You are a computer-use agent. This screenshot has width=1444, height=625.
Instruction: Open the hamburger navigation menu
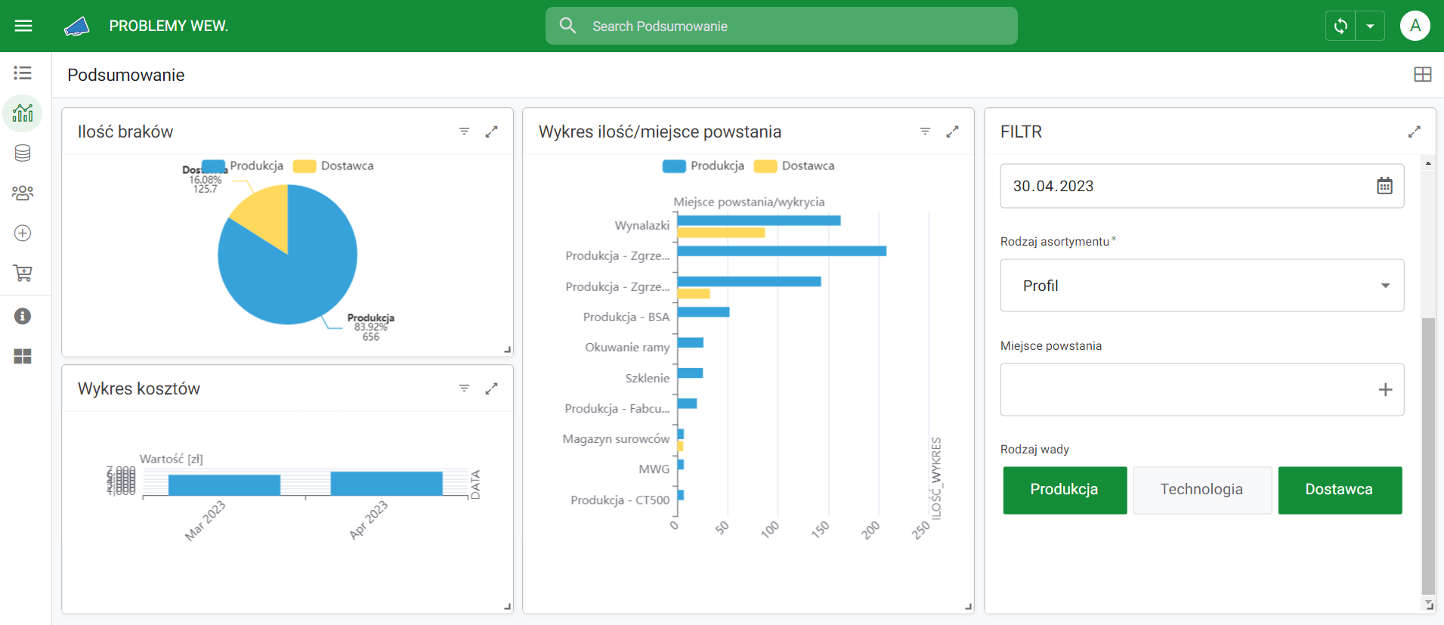point(23,26)
